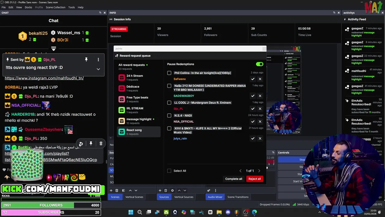Open the Scene Collection menu

[x=55, y=7]
